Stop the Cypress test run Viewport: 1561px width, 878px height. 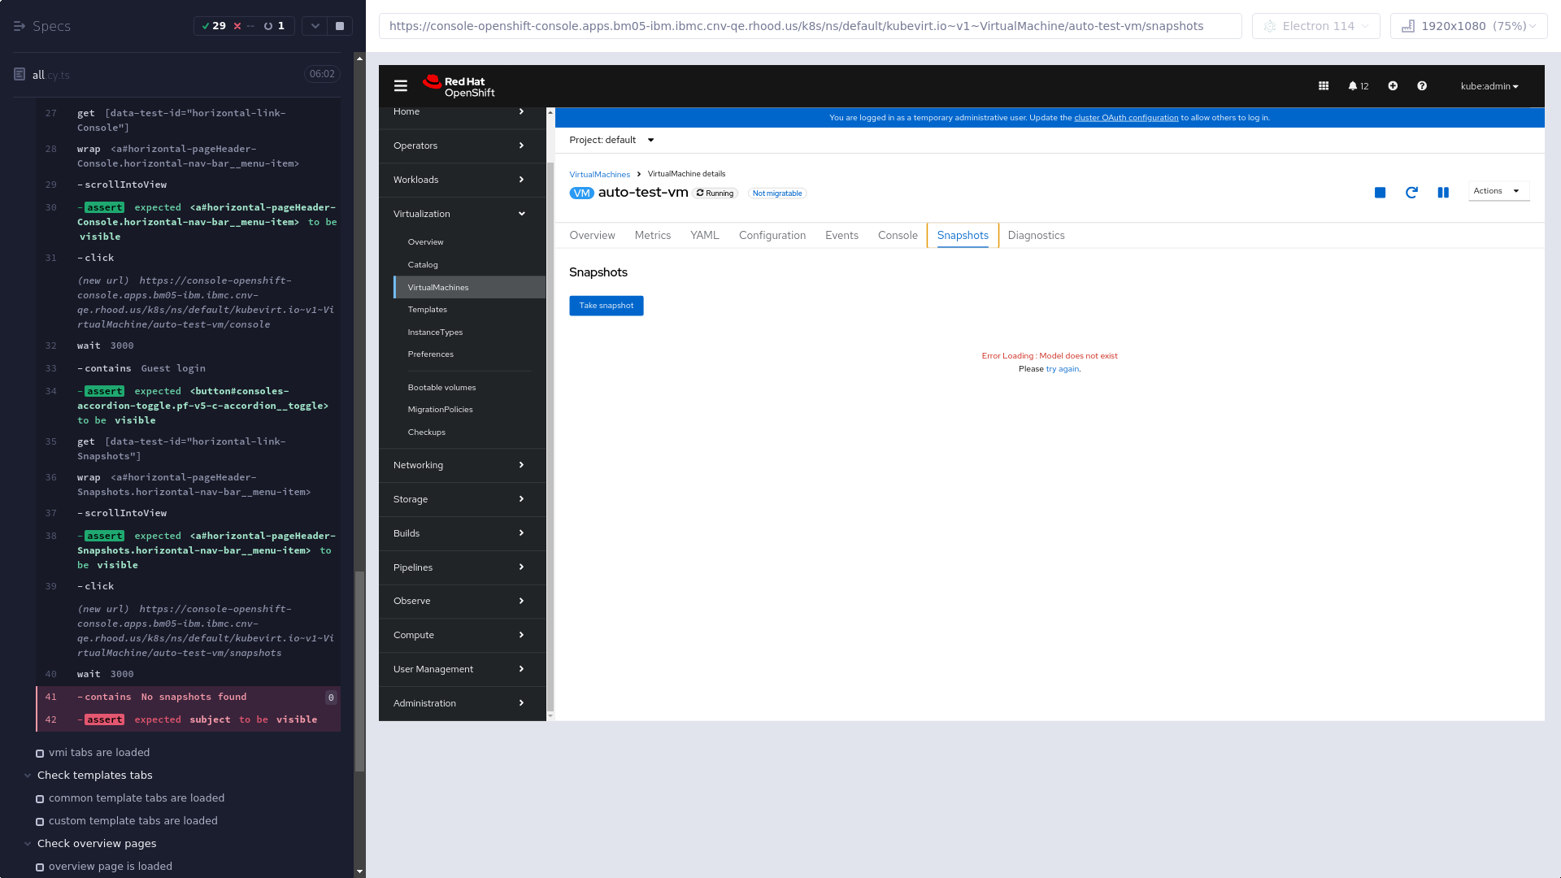coord(340,26)
